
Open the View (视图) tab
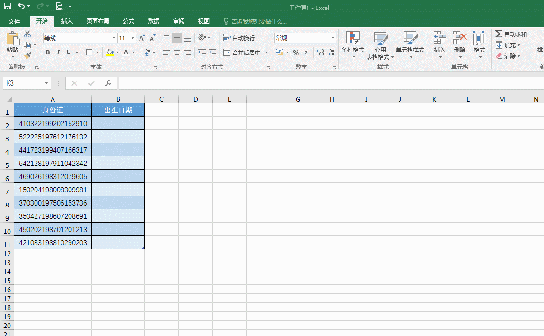click(x=204, y=21)
